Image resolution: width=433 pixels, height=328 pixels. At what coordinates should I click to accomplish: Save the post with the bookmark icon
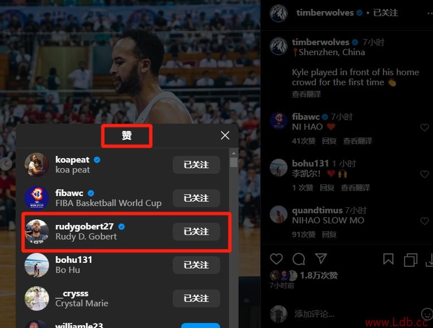coord(388,259)
